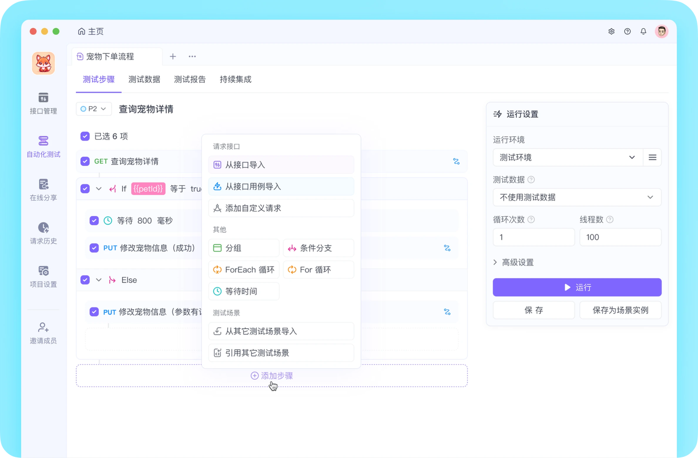The width and height of the screenshot is (698, 458).
Task: Uncheck the 等待 800 毫秒 step checkbox
Action: coord(94,220)
